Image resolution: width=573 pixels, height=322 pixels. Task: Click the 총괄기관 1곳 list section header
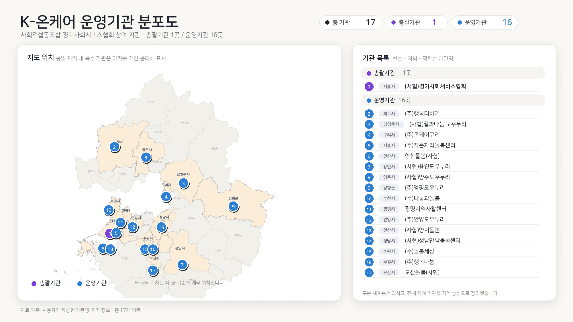[453, 73]
